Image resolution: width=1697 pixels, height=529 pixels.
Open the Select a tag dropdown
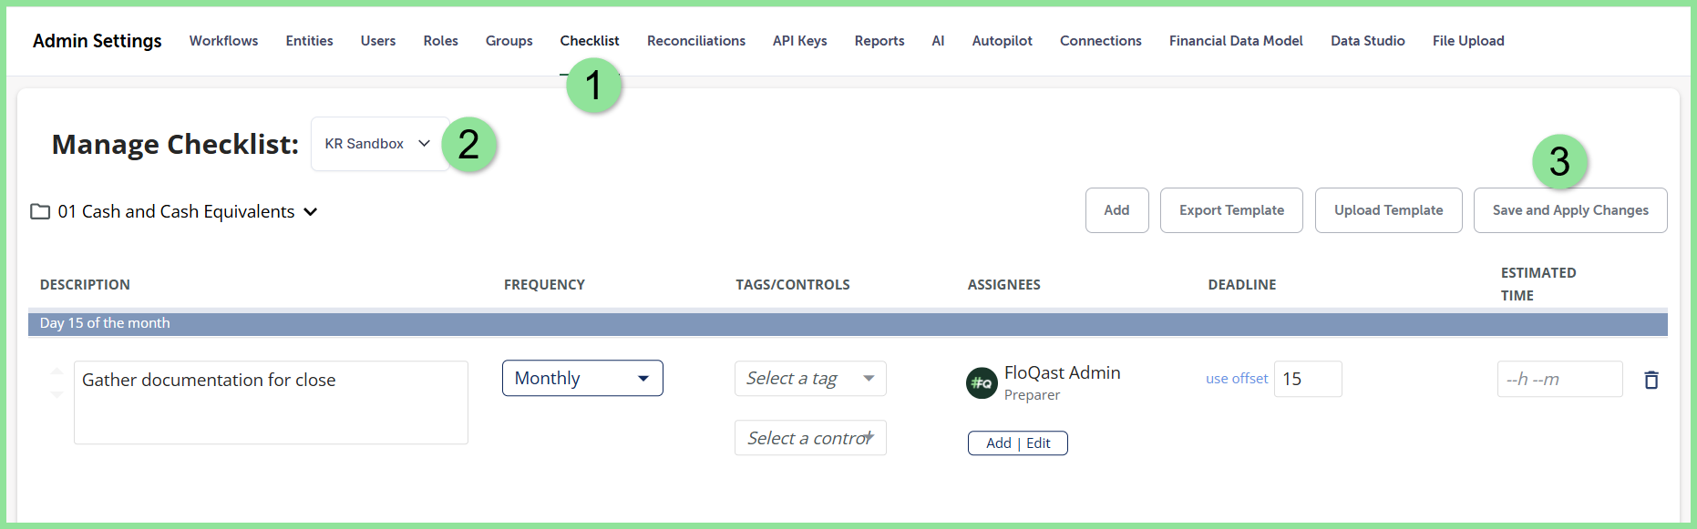[810, 378]
